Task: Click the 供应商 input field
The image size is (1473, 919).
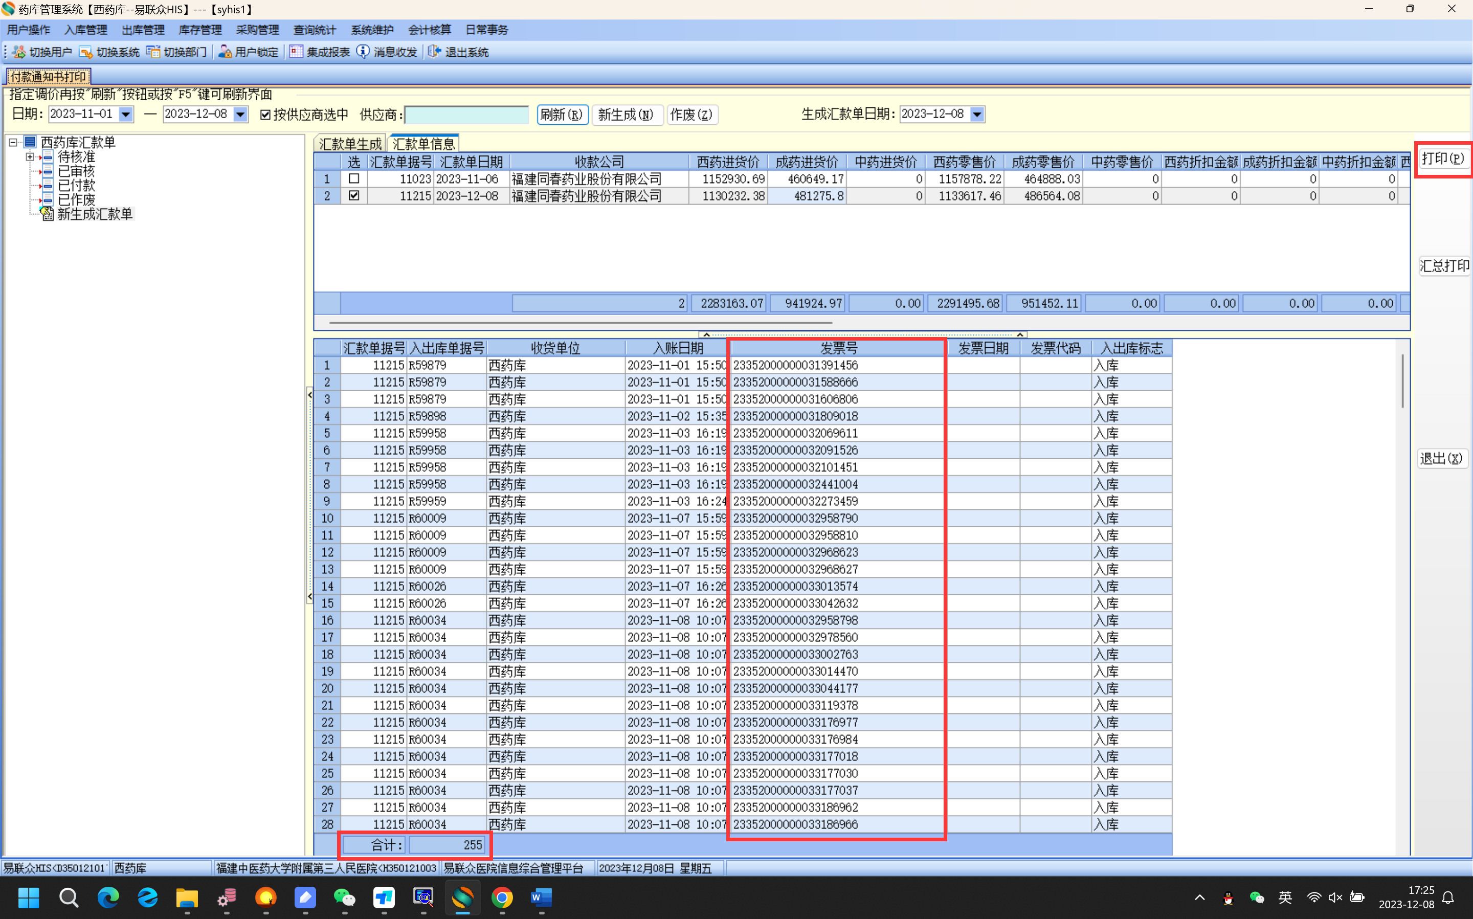Action: [466, 115]
